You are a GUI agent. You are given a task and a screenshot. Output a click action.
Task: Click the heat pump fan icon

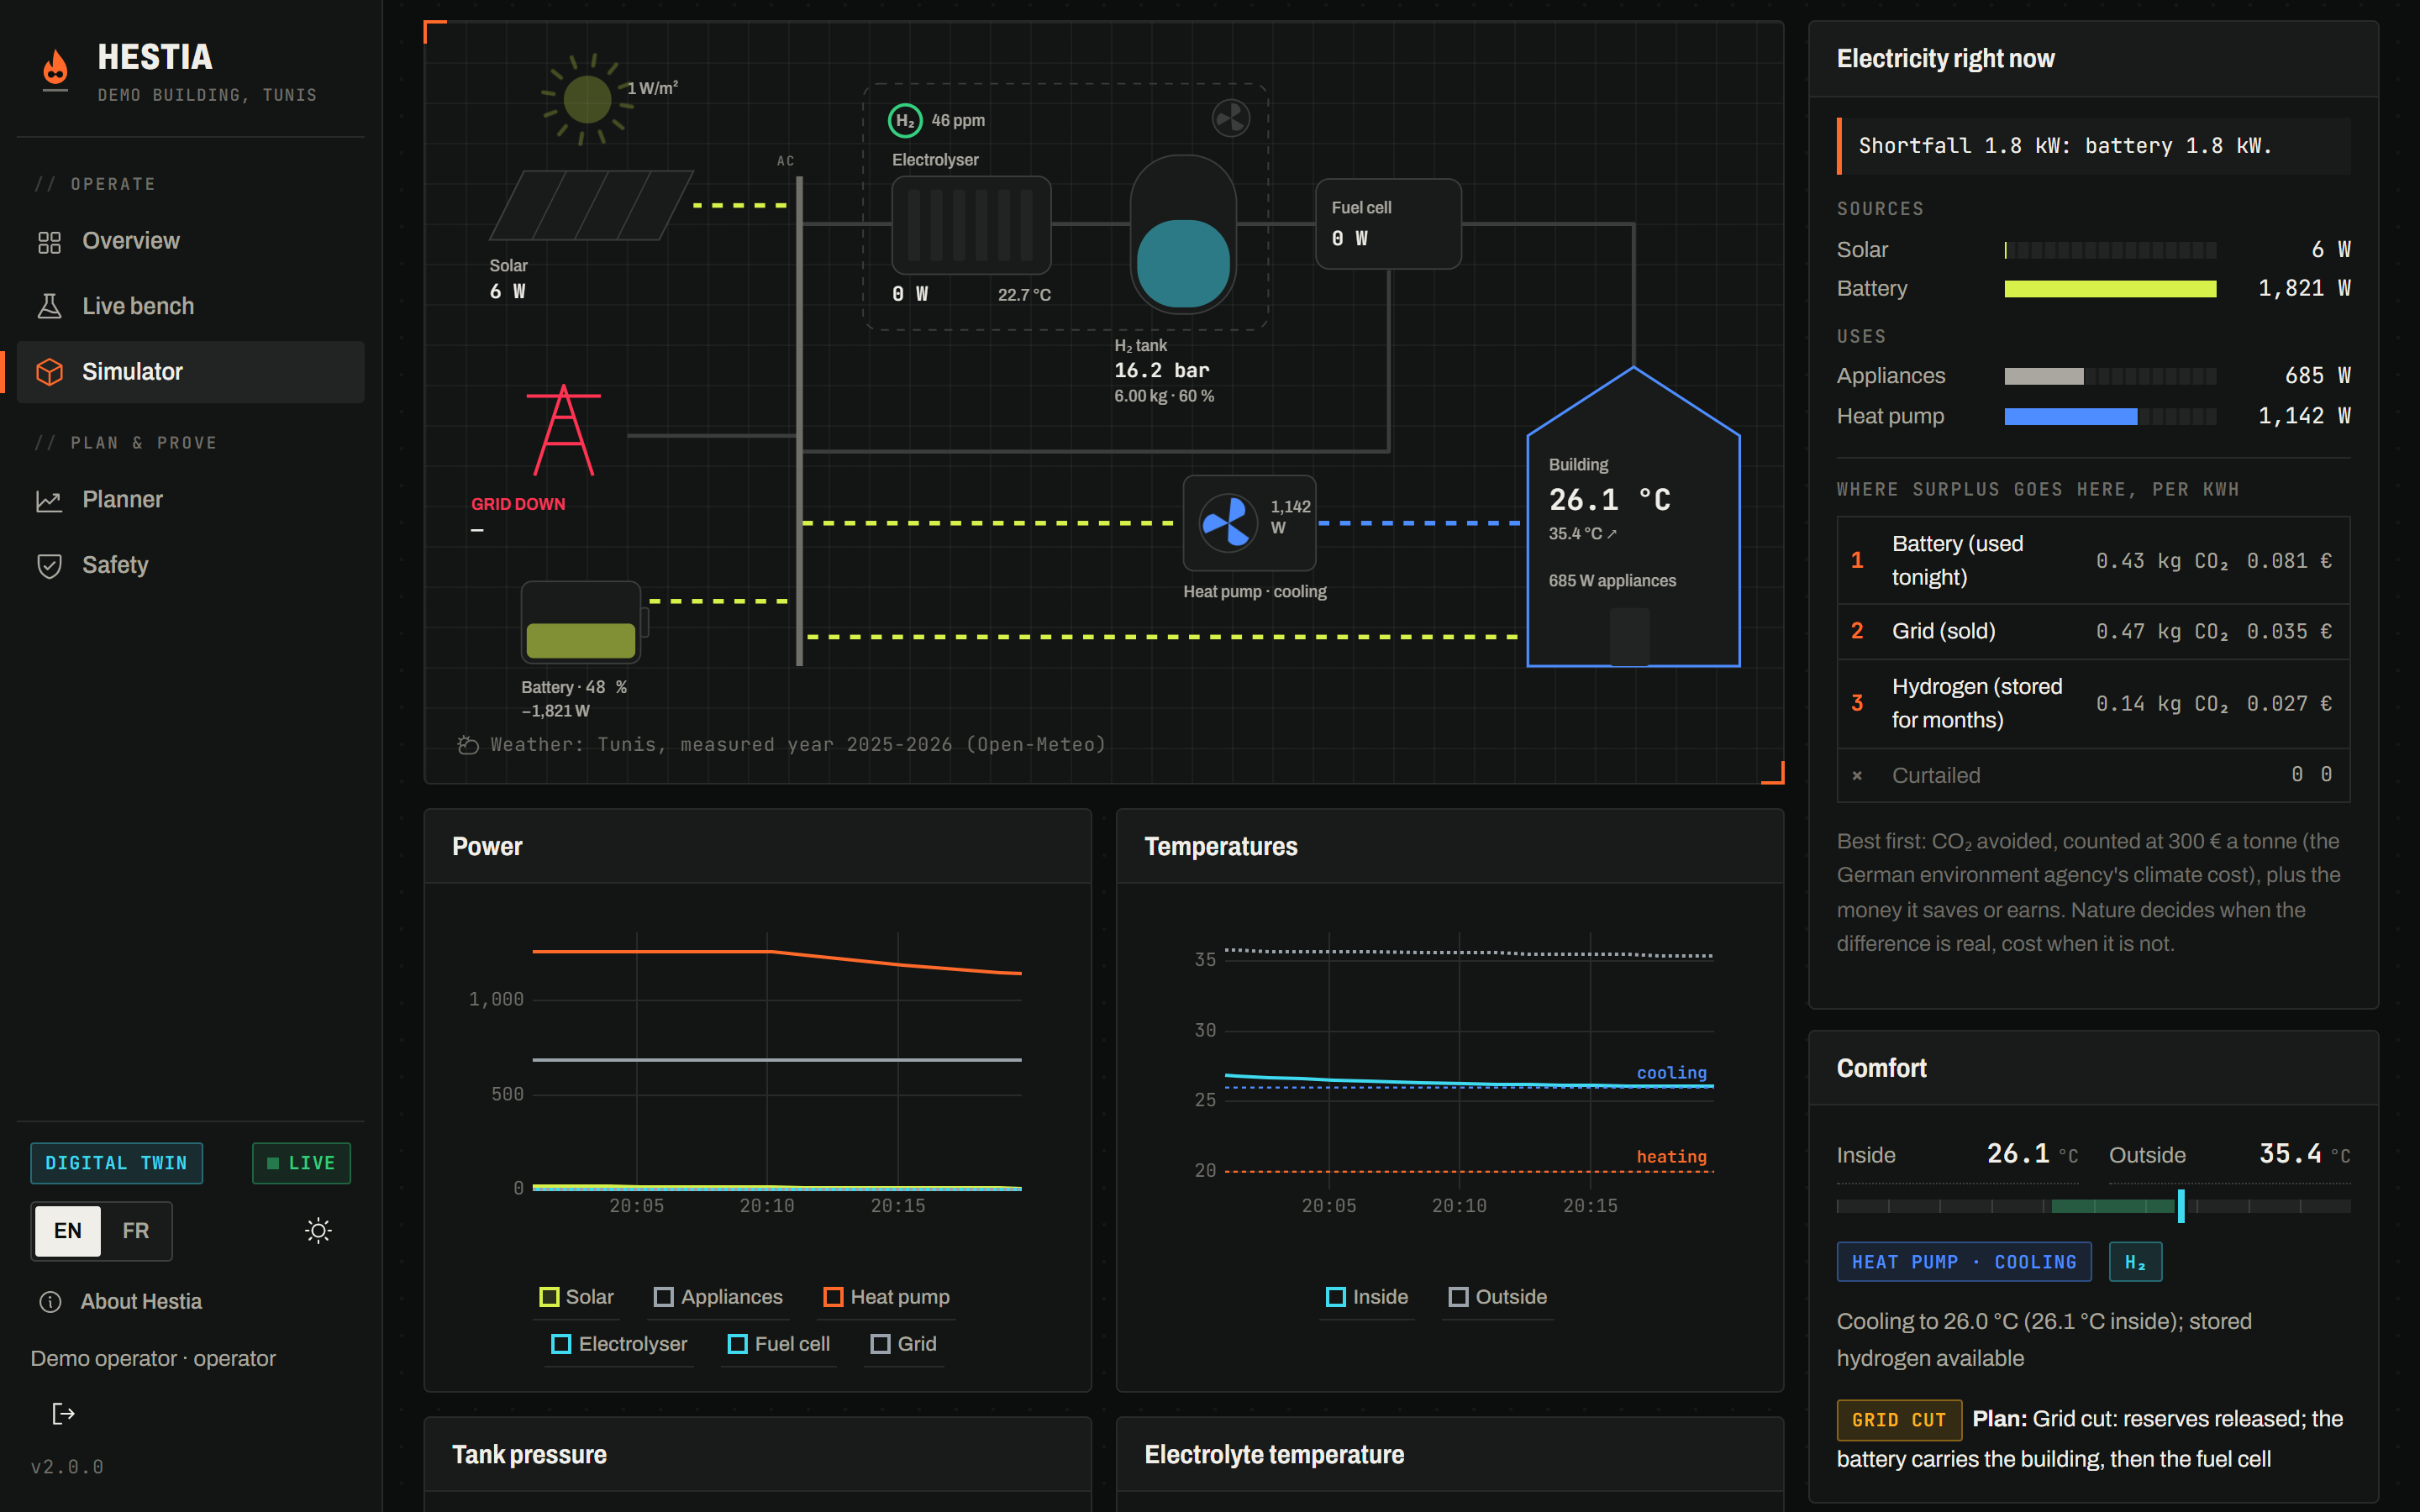pyautogui.click(x=1227, y=522)
